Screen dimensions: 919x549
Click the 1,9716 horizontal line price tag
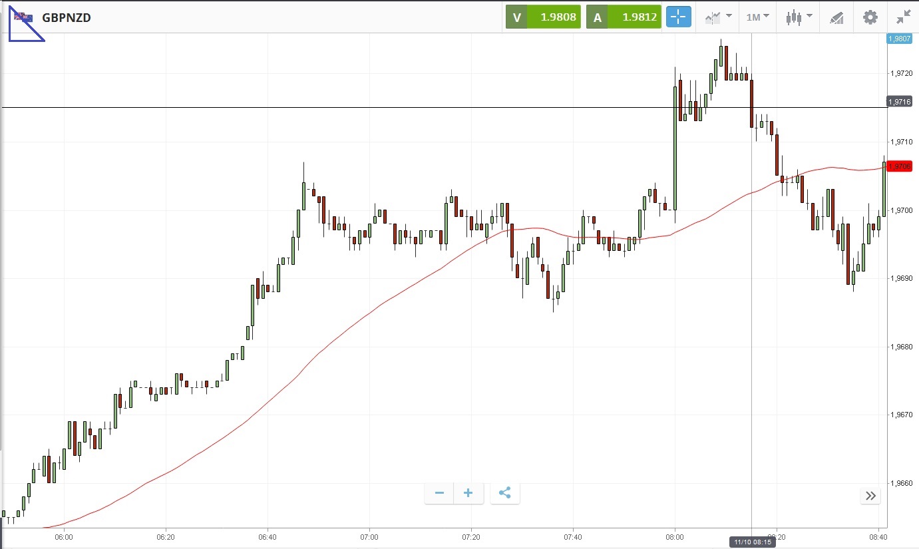pos(898,102)
